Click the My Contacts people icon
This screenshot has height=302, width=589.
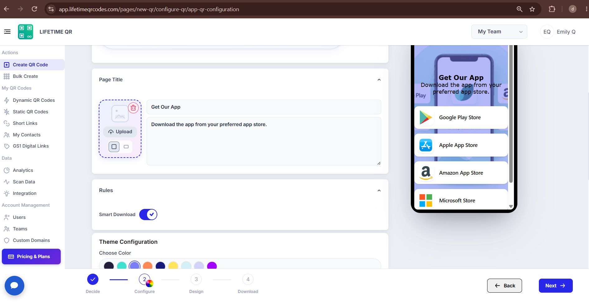[7, 135]
